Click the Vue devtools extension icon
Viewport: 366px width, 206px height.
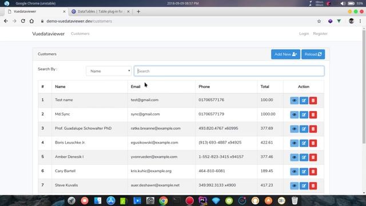click(x=339, y=21)
